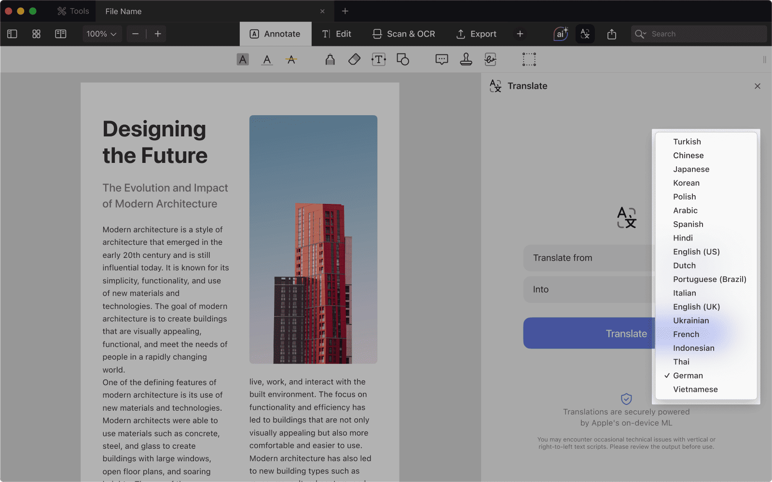Screen dimensions: 772x482
Task: Open the signature tool
Action: point(490,59)
